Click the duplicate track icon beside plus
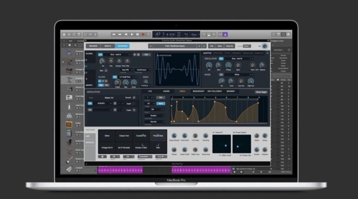358x199 pixels. [x=70, y=45]
